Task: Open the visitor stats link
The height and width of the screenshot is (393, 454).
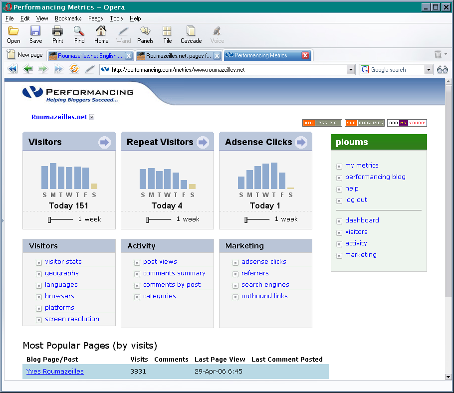Action: point(63,262)
